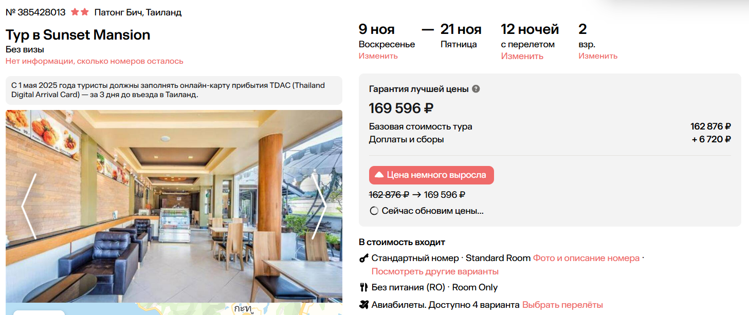This screenshot has height=315, width=749.
Task: Click the airplane icon beside Авиабилеты
Action: [x=364, y=305]
